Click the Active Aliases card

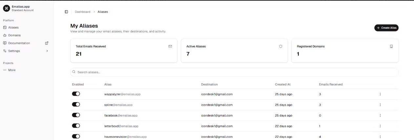click(234, 51)
